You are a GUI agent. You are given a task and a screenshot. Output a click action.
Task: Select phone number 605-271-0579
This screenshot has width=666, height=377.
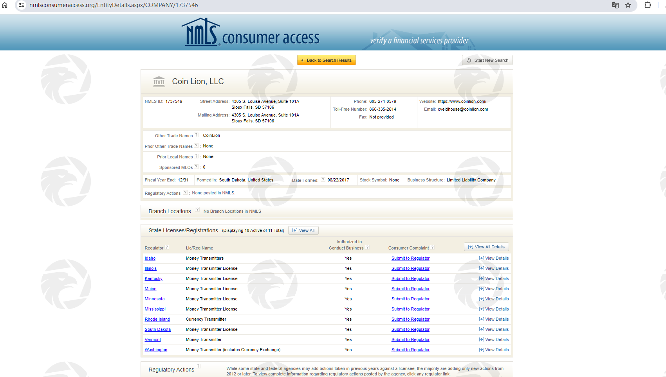pos(383,101)
